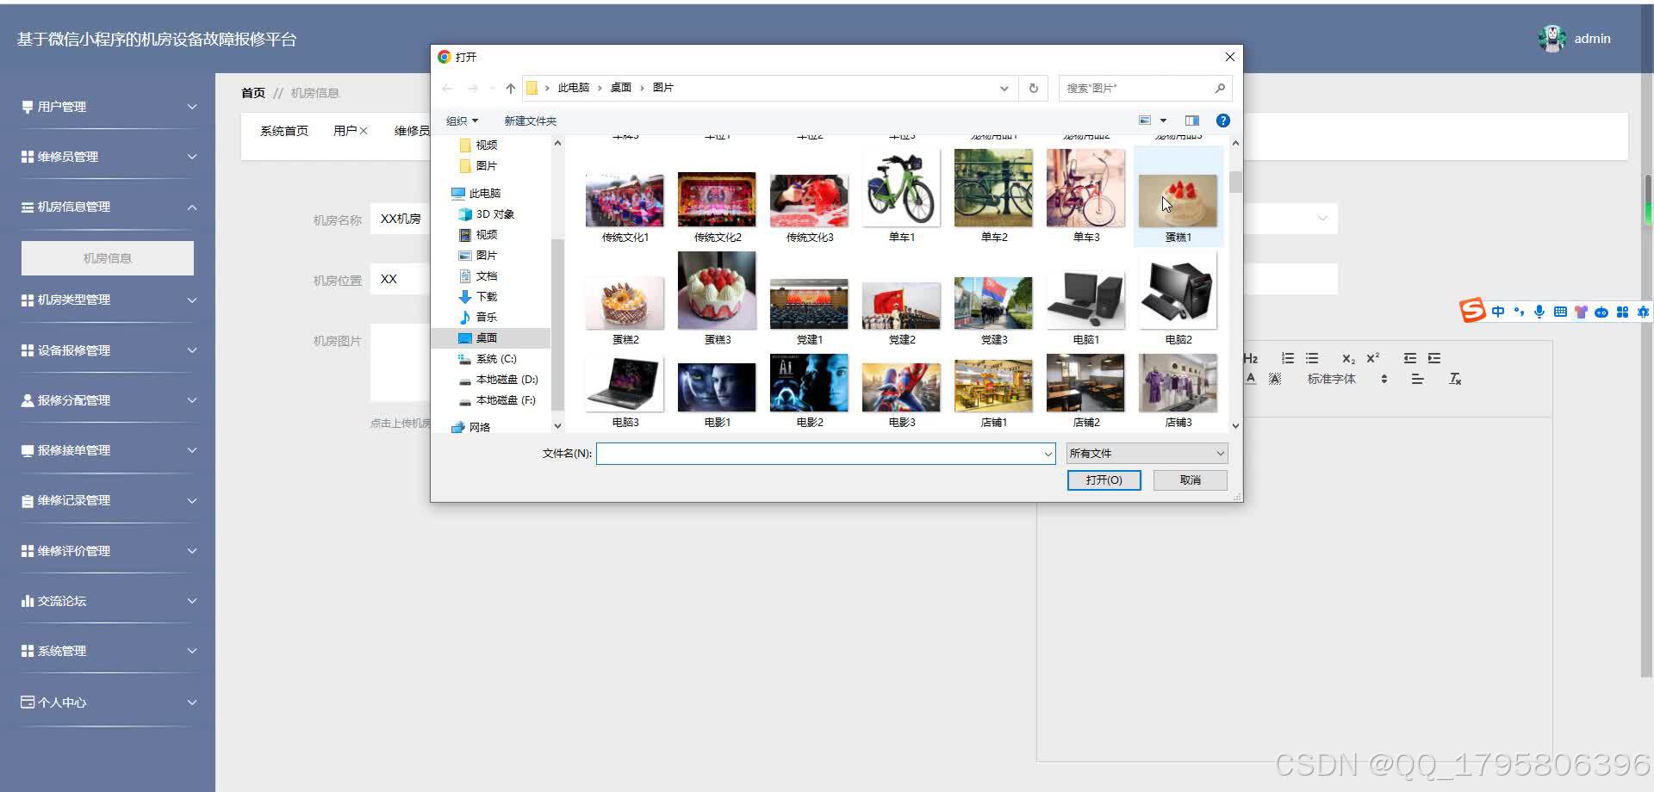Screen dimensions: 1654x792
Task: Click the decrease indent icon
Action: 1410,358
